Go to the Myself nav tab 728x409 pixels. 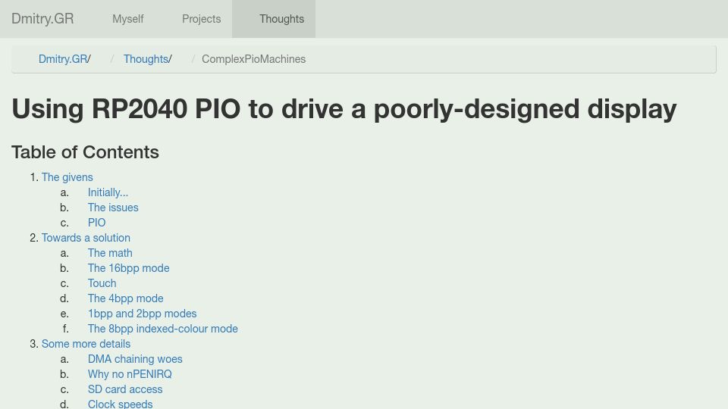coord(127,19)
